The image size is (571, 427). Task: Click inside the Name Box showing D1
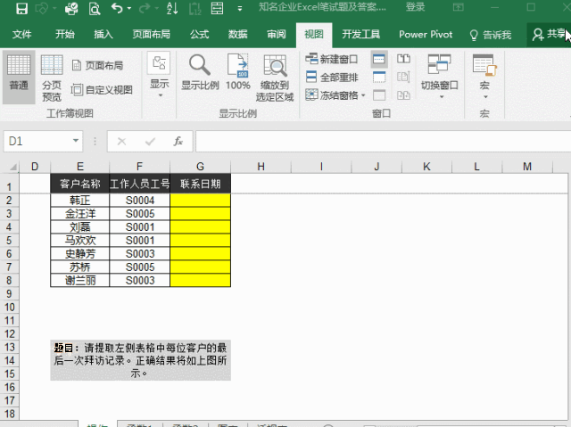pyautogui.click(x=37, y=141)
